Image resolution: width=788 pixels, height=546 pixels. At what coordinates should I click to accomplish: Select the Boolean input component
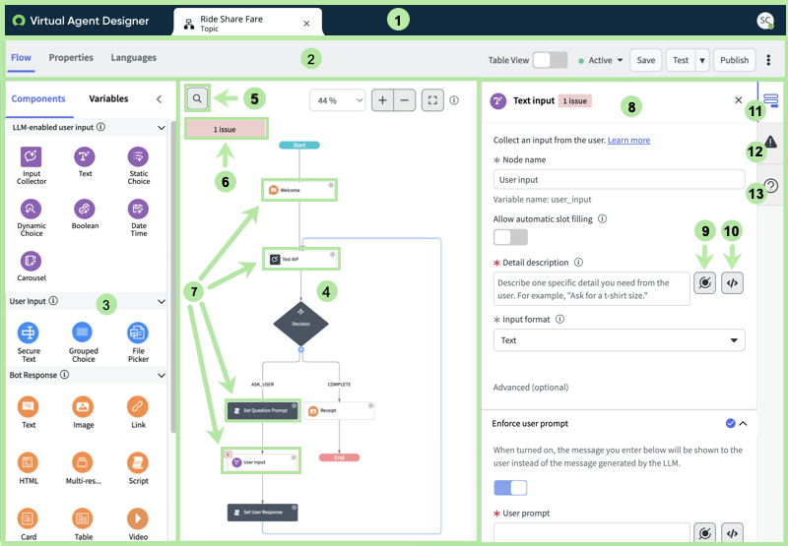click(x=85, y=209)
